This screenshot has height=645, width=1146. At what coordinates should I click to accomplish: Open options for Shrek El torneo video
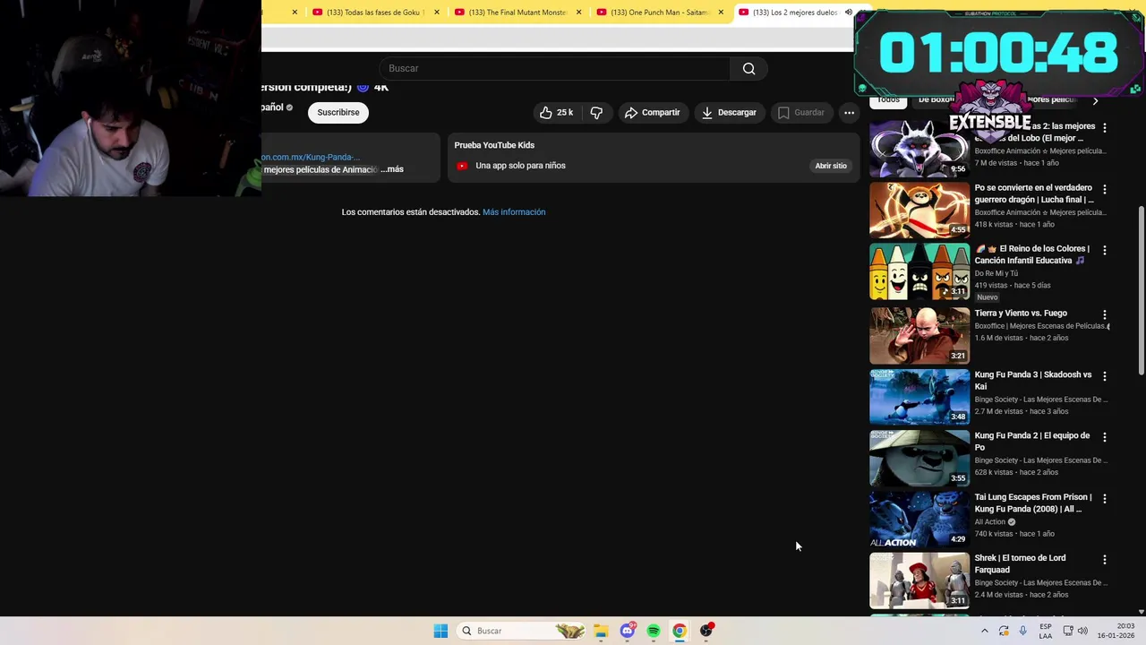tap(1104, 560)
